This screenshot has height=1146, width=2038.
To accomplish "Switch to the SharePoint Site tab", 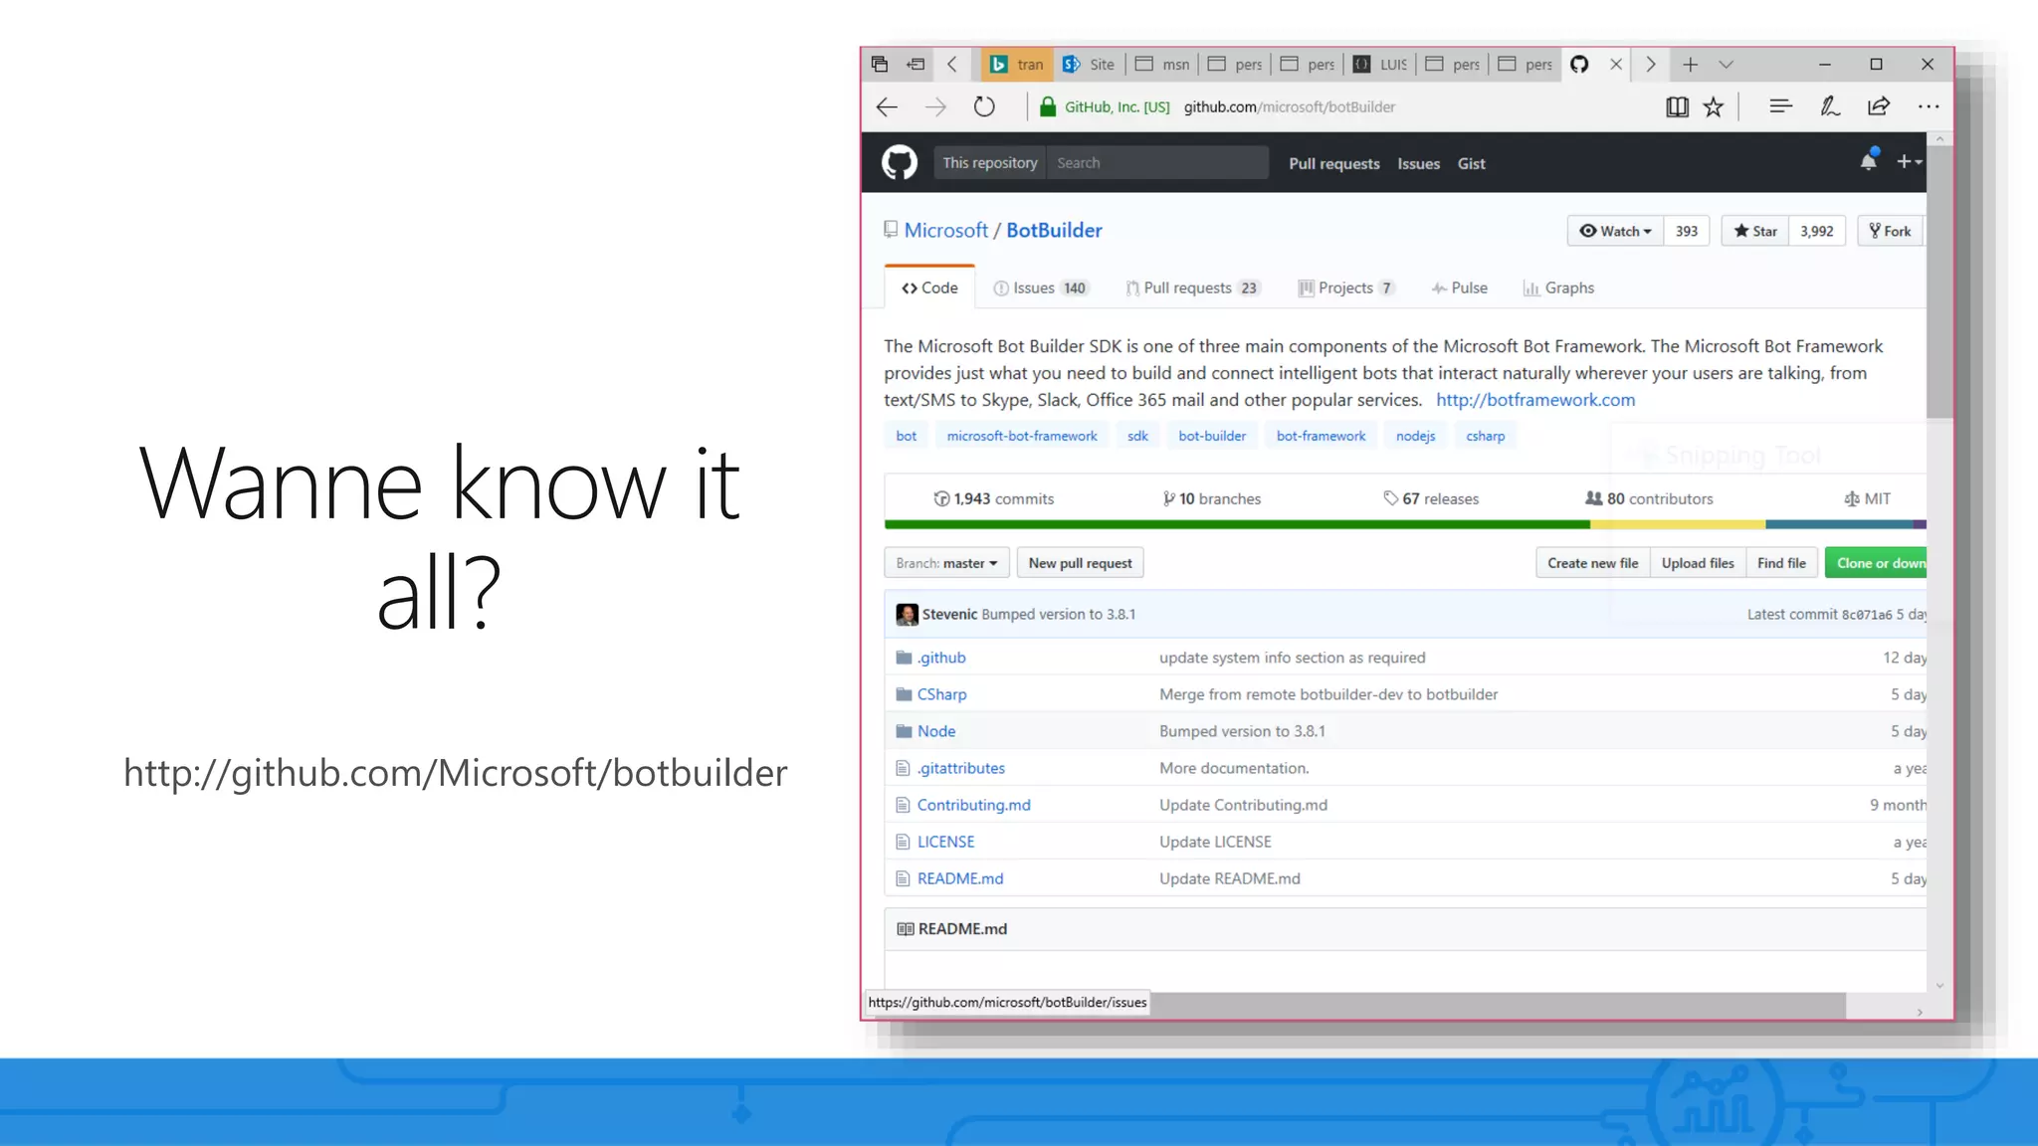I will click(1089, 65).
